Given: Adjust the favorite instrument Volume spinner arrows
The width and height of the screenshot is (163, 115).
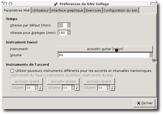Looking at the screenshot, I should click(x=151, y=55).
